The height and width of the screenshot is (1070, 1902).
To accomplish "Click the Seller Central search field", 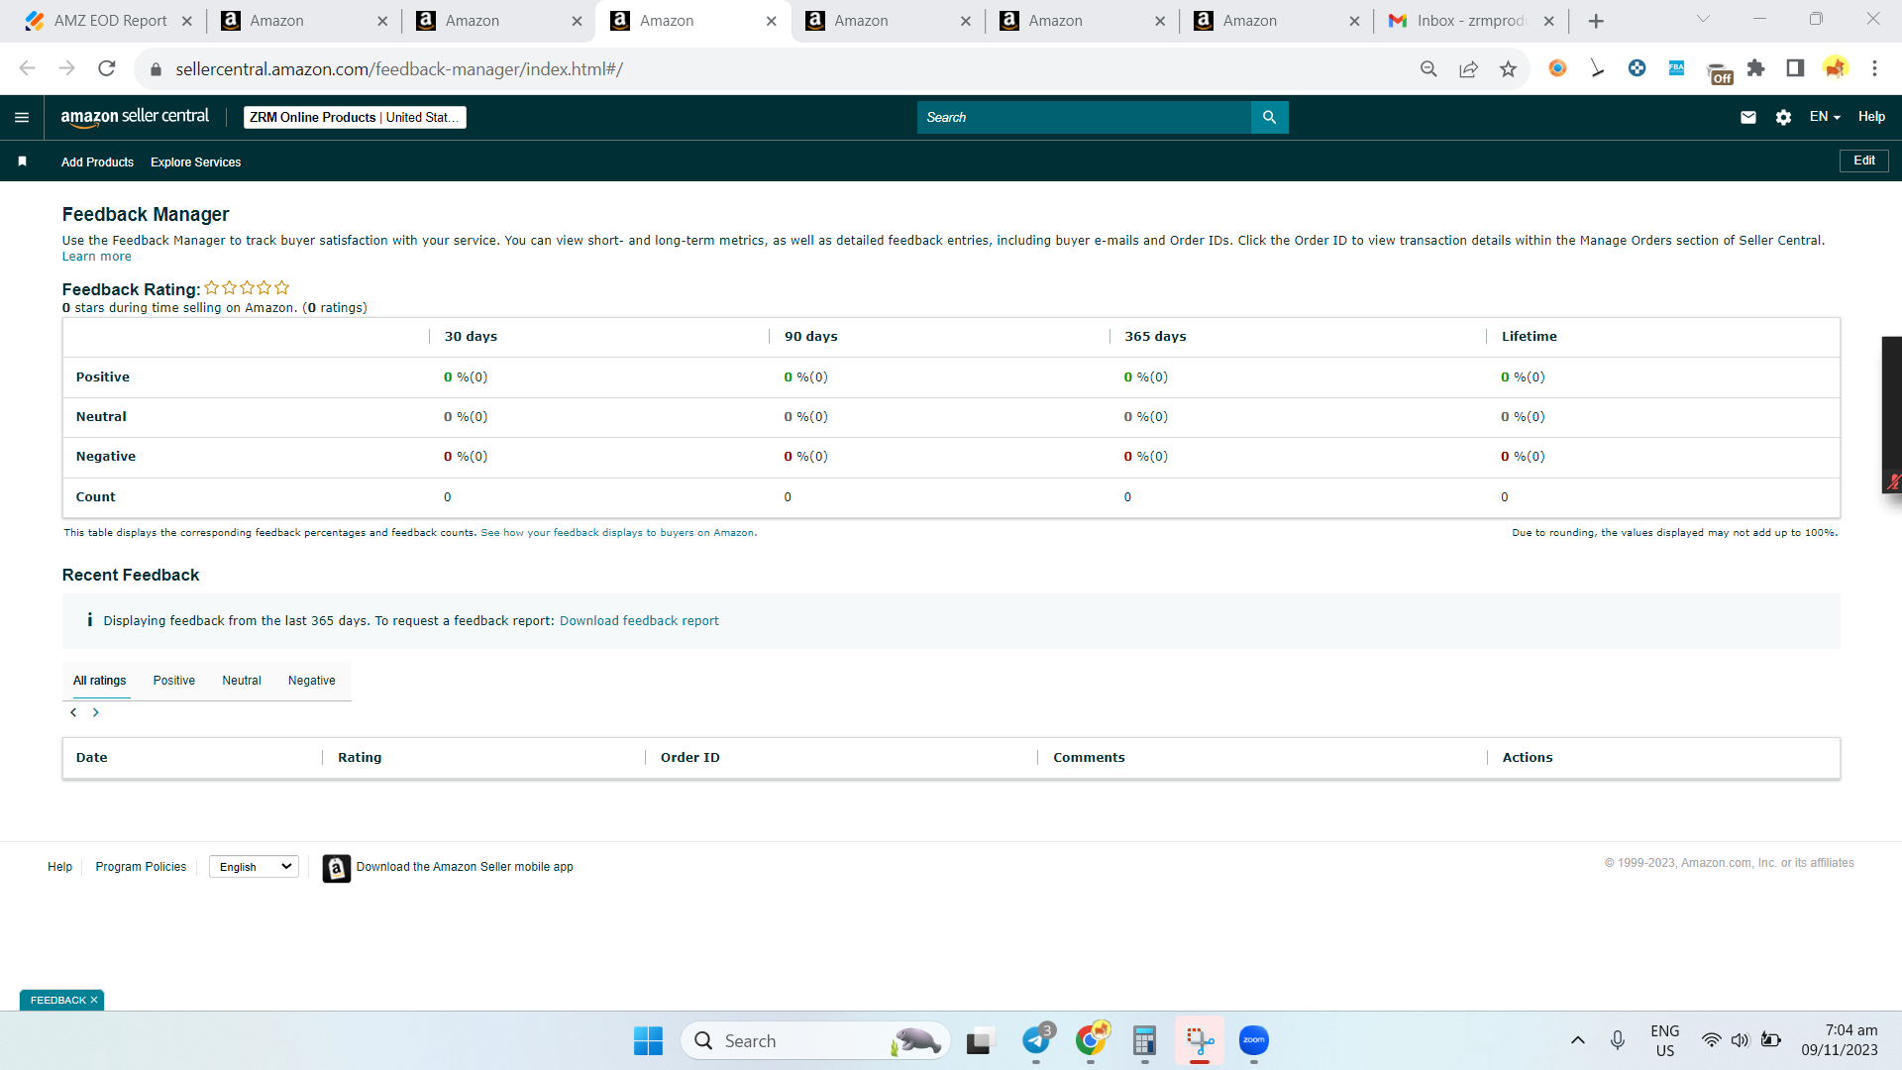I will [x=1084, y=117].
